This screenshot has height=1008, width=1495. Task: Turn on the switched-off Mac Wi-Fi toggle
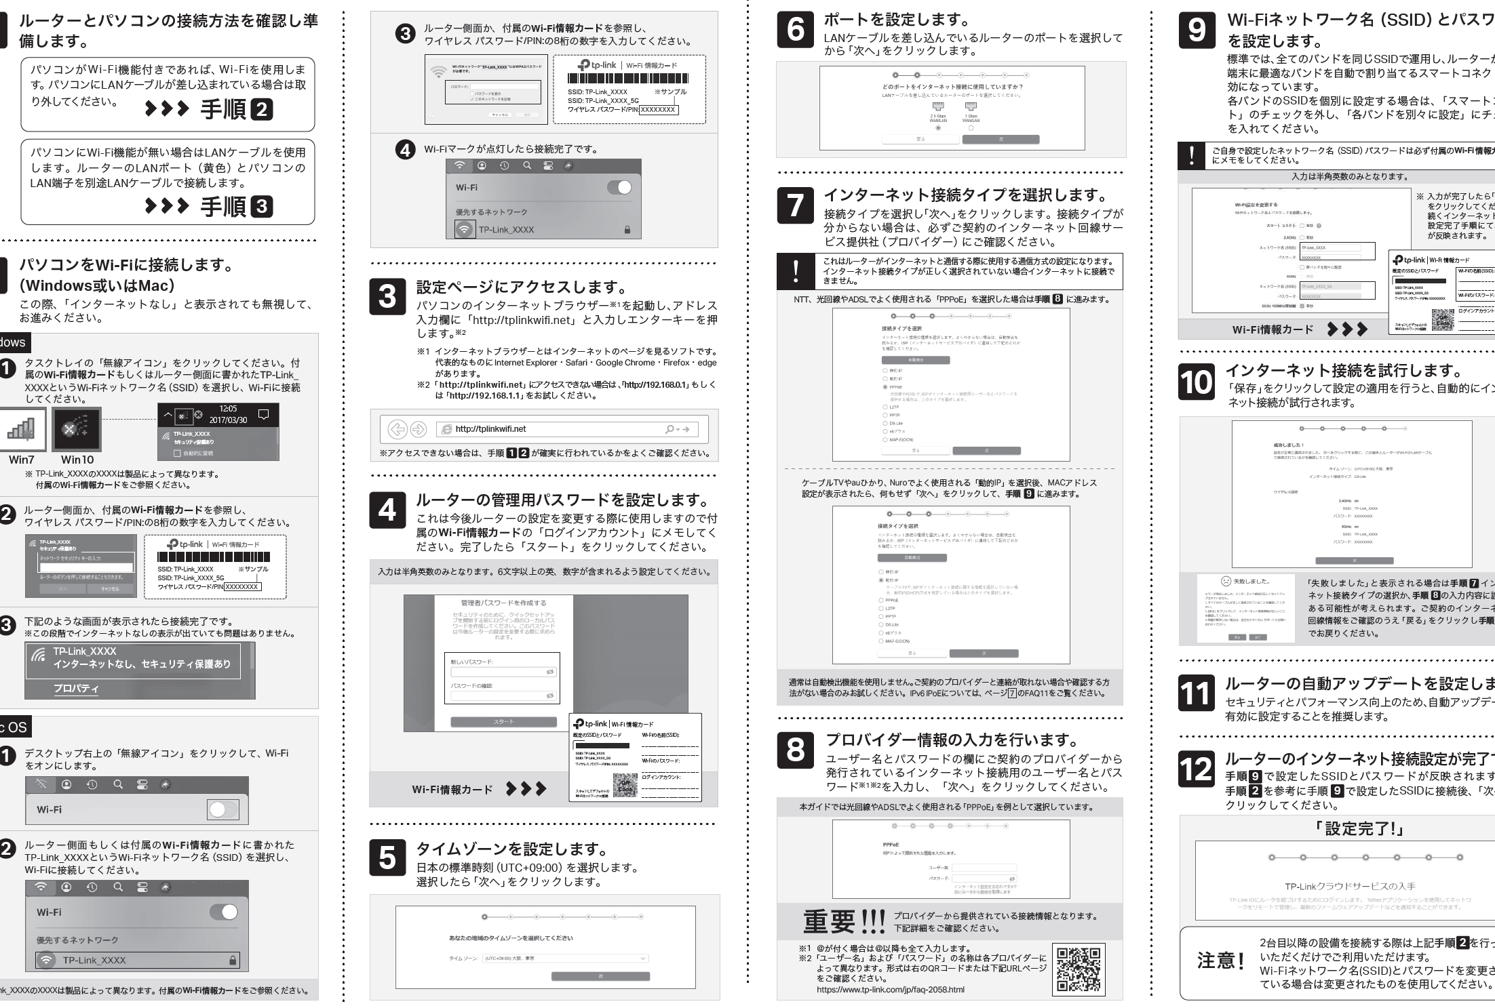[x=223, y=810]
